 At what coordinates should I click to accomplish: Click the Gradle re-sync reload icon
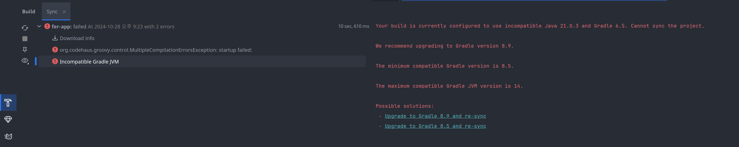click(25, 28)
